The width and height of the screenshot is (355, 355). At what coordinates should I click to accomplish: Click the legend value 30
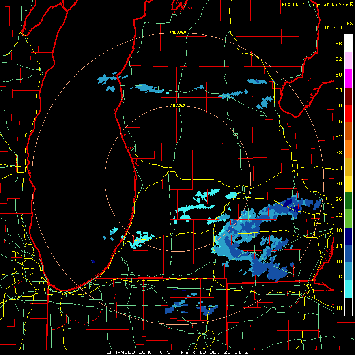point(339,183)
